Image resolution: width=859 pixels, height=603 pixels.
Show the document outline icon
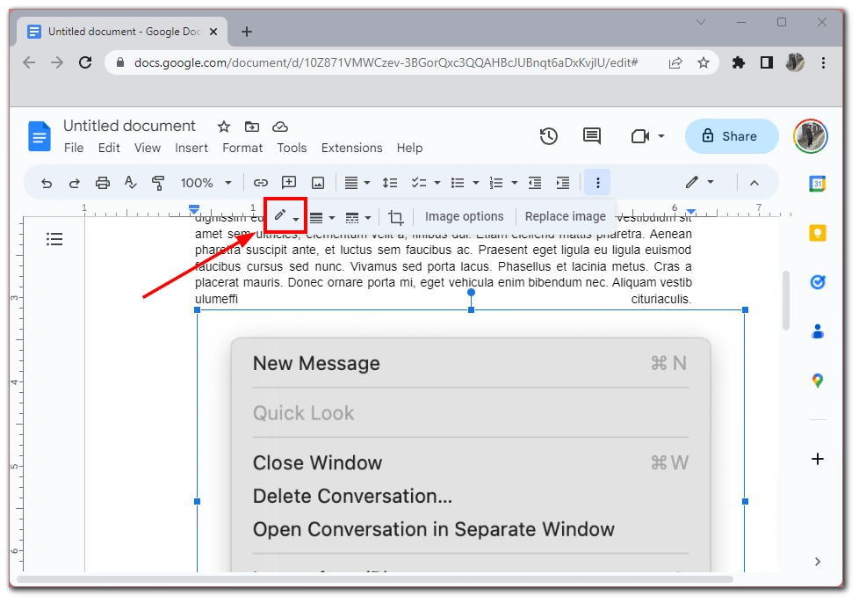point(54,239)
